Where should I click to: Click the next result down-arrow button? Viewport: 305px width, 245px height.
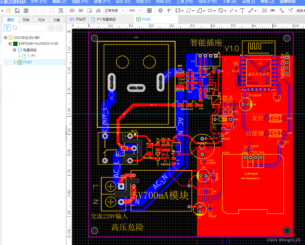(x=60, y=28)
